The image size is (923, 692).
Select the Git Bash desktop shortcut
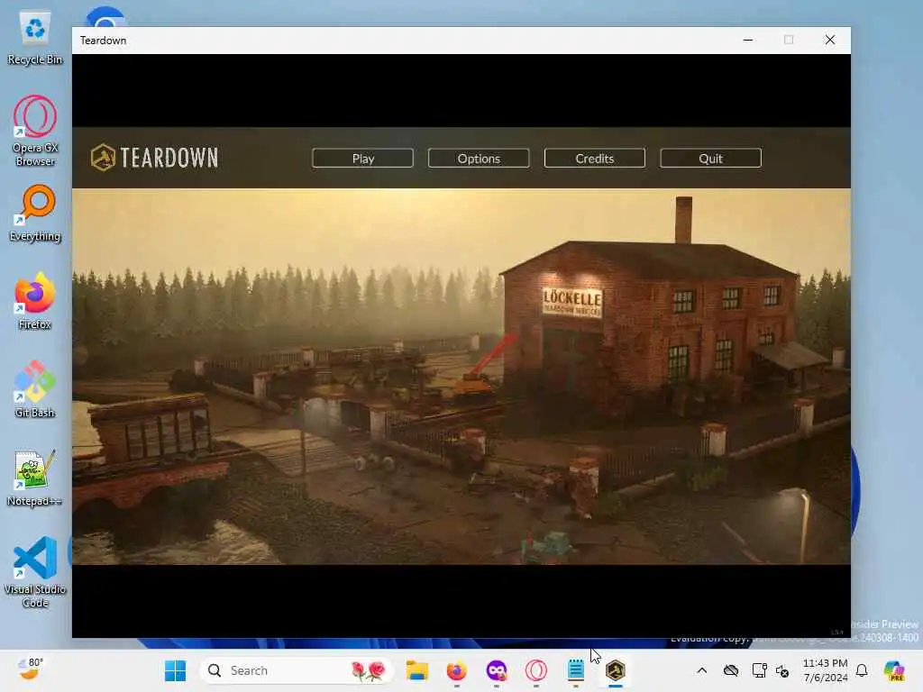[x=35, y=389]
